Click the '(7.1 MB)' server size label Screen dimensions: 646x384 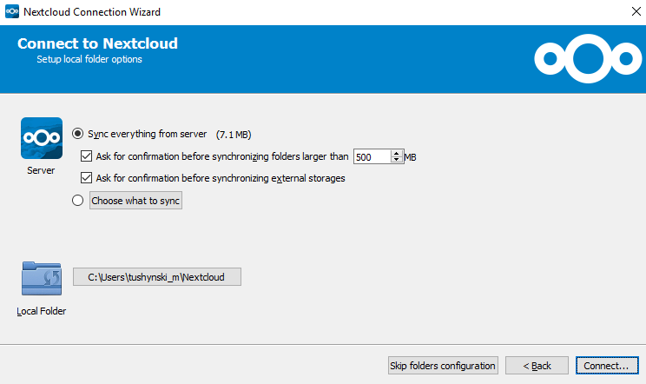[x=233, y=135]
